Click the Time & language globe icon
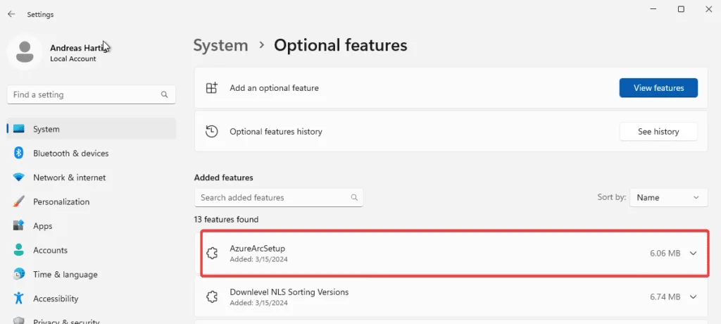The height and width of the screenshot is (324, 721). click(x=18, y=274)
